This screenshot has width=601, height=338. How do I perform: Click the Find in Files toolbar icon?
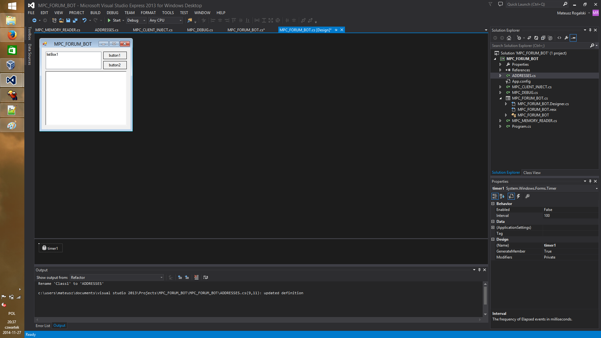(190, 20)
